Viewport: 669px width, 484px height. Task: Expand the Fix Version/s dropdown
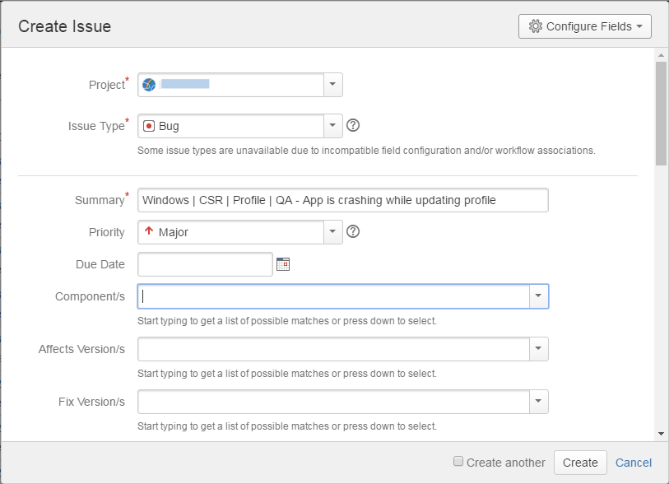538,402
